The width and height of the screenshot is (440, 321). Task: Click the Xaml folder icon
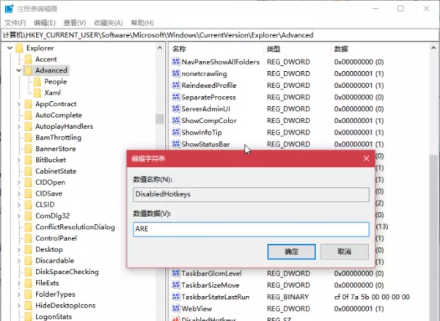(x=37, y=93)
